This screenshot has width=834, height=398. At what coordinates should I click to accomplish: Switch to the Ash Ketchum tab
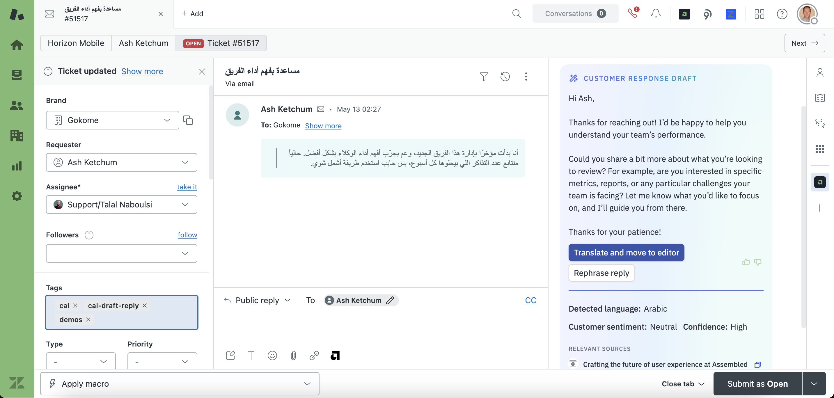(x=143, y=43)
